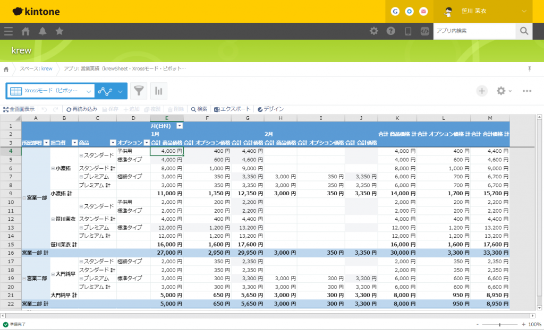This screenshot has width=544, height=330.
Task: Open the user account menu chevron
Action: (524, 11)
